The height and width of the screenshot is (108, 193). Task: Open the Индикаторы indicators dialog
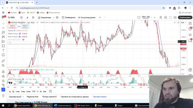click(x=44, y=17)
